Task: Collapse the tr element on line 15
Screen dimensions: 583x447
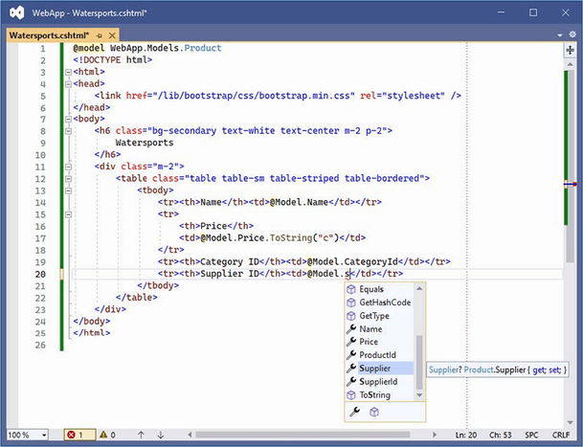Action: (68, 214)
